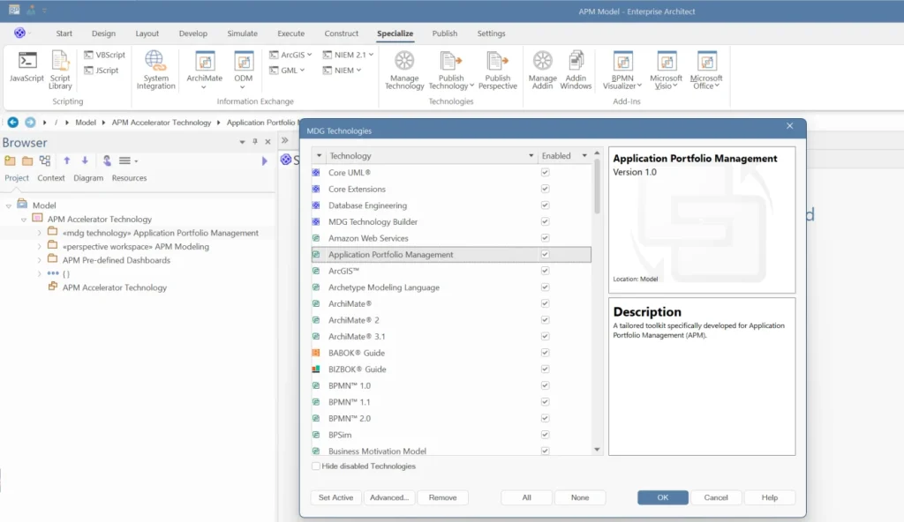
Task: Click the Enterprise Architect application orb icon
Action: [x=19, y=33]
